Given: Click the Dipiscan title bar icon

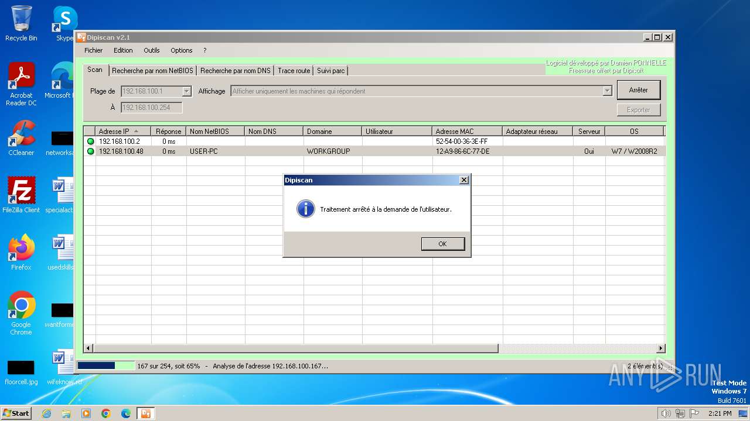Looking at the screenshot, I should click(81, 37).
